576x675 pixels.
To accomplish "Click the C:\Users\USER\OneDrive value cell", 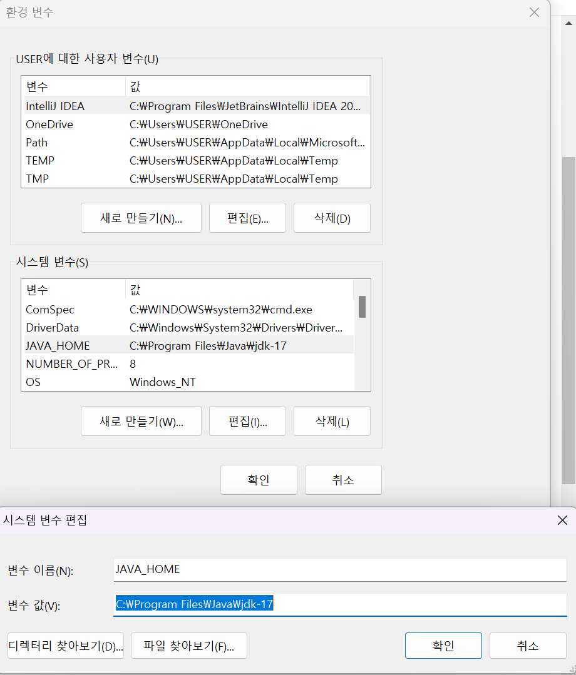I will 198,124.
